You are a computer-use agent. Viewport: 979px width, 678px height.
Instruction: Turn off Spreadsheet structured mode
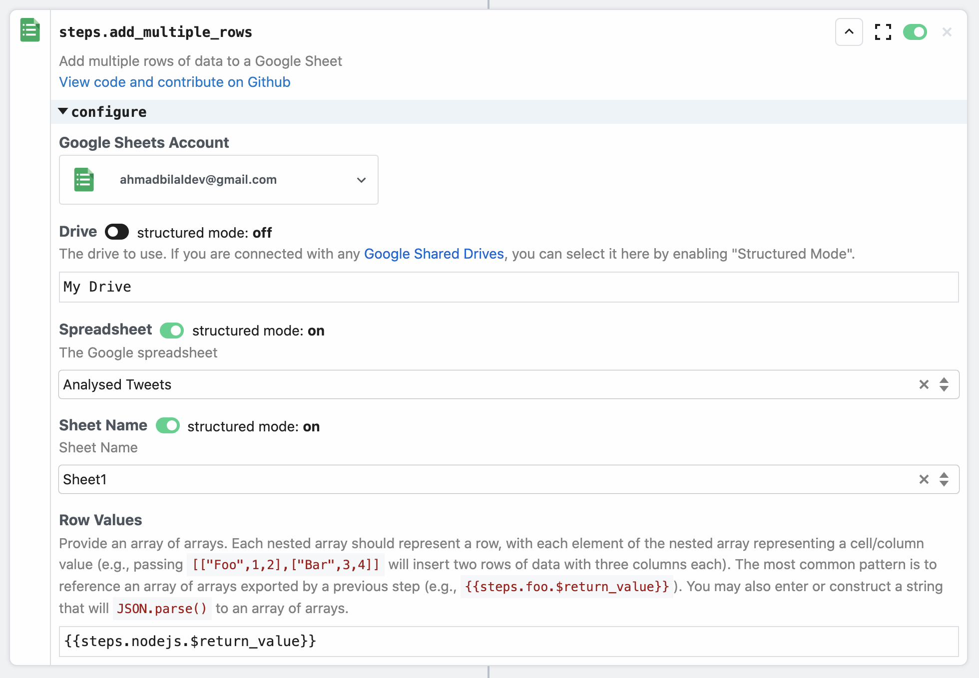point(172,331)
